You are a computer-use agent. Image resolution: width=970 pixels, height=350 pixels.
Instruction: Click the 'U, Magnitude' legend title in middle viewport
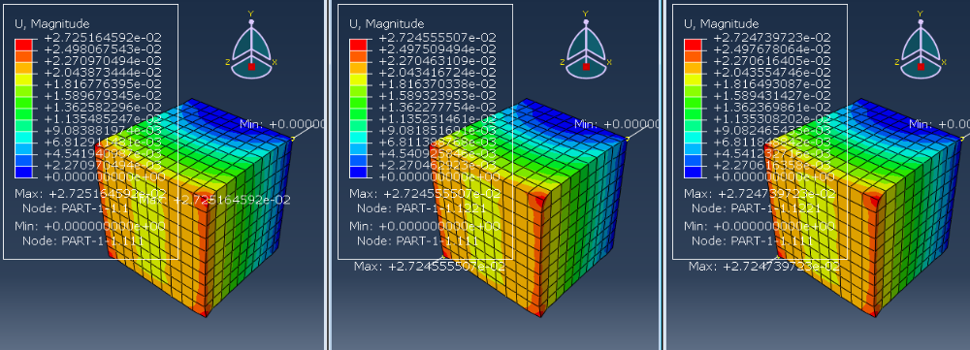point(387,23)
